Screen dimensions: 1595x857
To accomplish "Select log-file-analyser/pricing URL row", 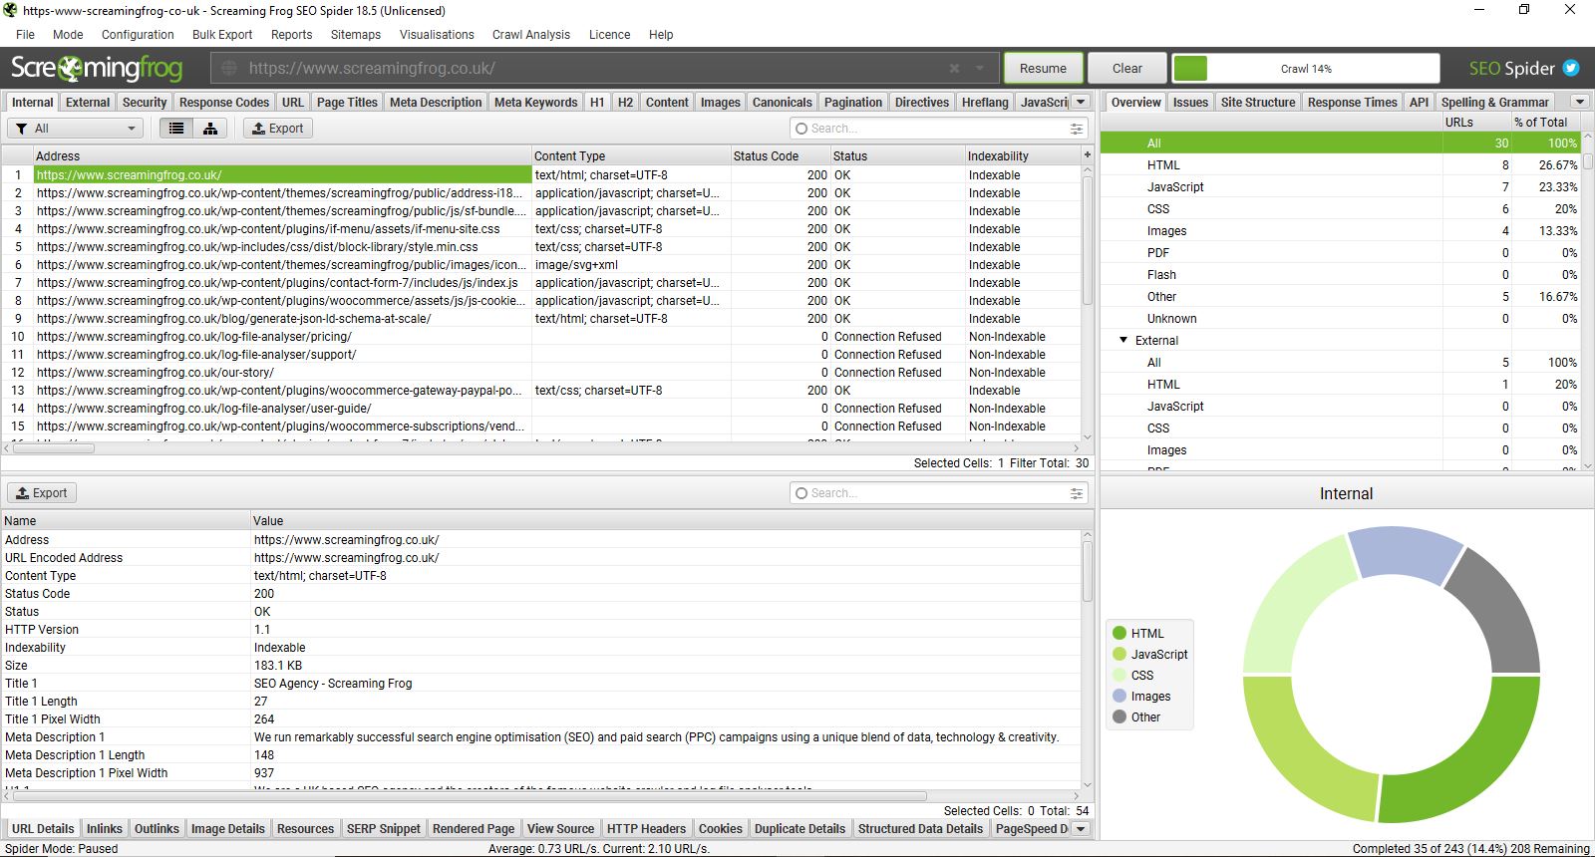I will (x=541, y=337).
